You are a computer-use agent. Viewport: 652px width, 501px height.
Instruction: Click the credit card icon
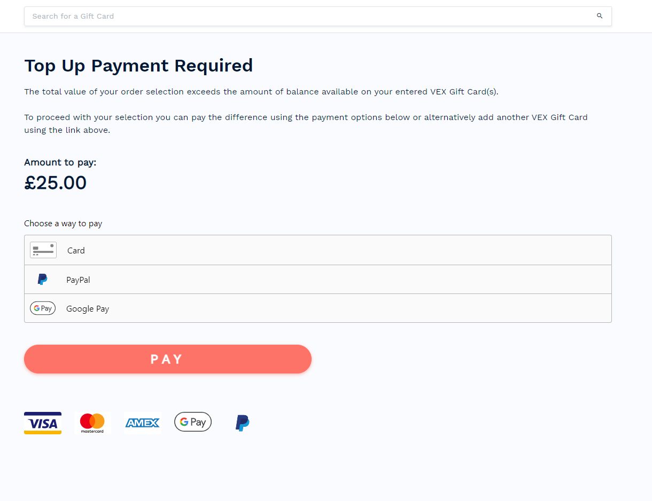[x=43, y=250]
